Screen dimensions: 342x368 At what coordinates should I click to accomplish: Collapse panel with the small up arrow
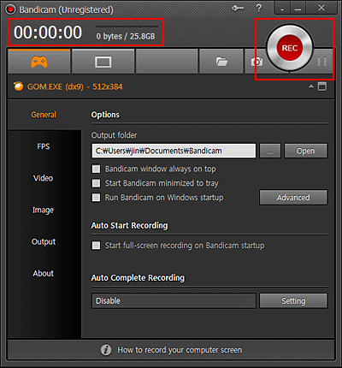311,86
